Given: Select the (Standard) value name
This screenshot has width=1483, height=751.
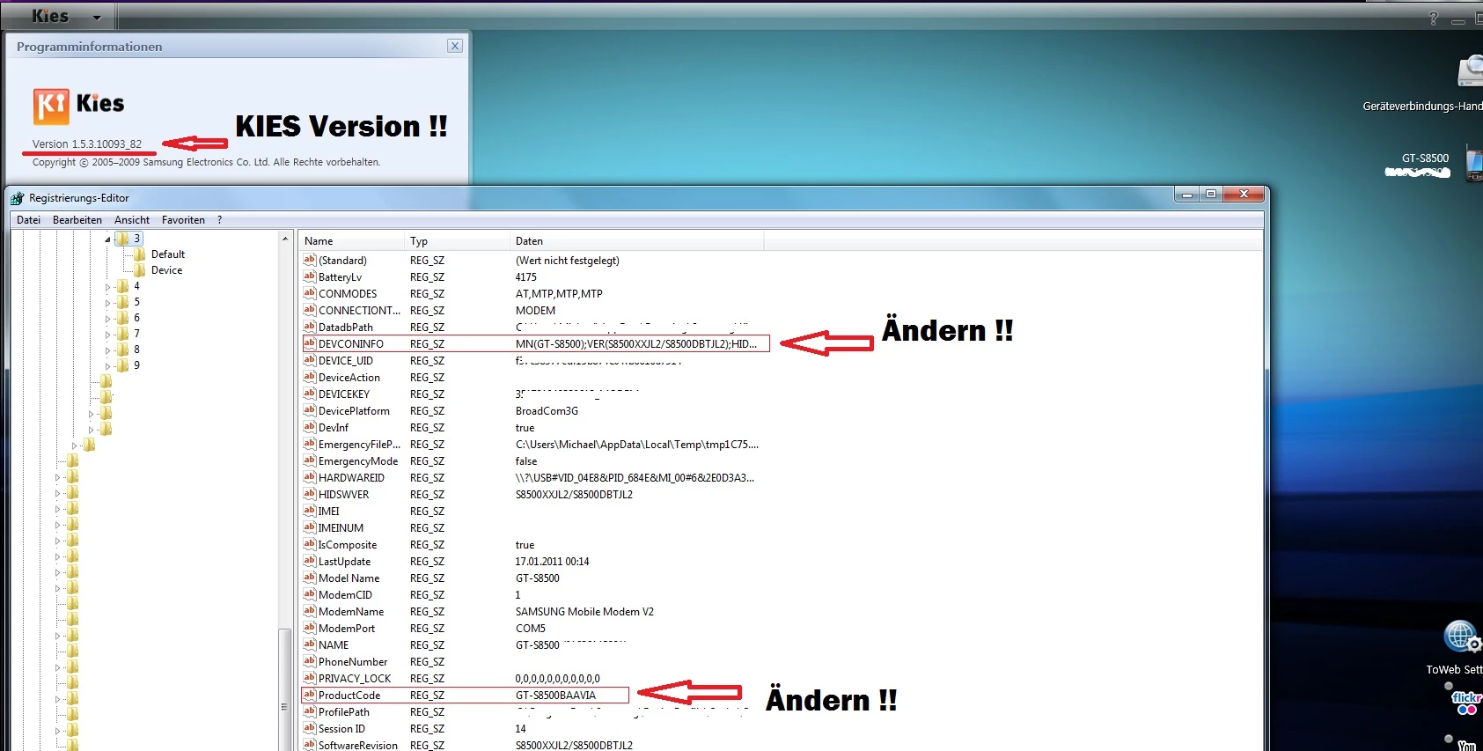Looking at the screenshot, I should coord(342,261).
